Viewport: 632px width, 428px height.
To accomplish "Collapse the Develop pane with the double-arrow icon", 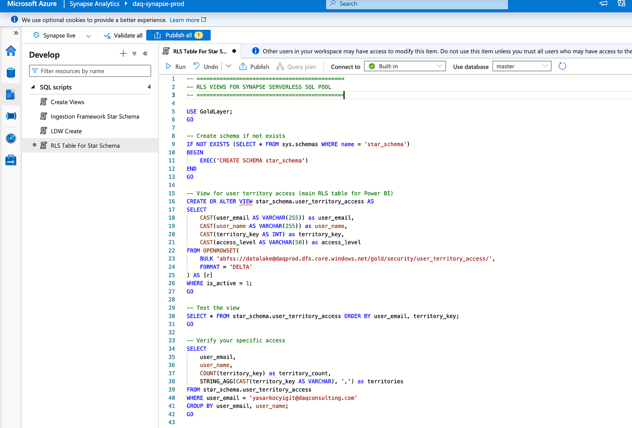I will 145,54.
